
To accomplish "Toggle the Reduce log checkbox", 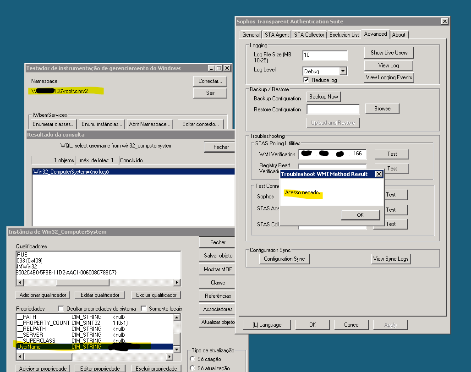I will pos(306,80).
